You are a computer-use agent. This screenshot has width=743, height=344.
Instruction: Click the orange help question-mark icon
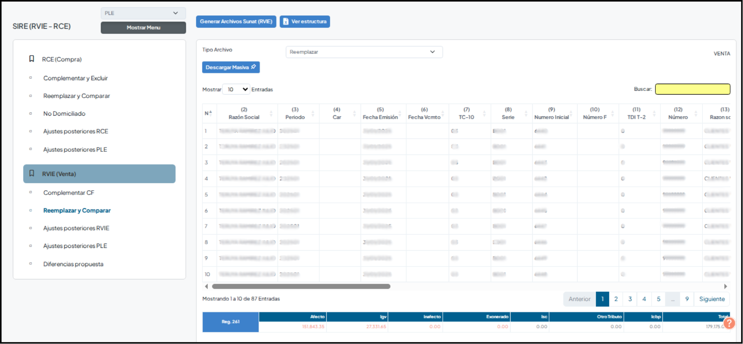(x=729, y=323)
